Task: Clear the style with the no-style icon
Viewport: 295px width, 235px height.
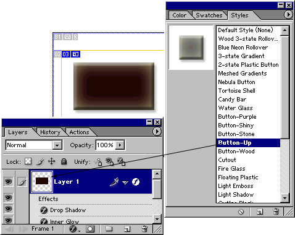Action: [241, 211]
